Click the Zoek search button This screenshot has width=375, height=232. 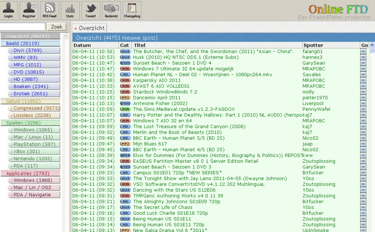coord(57,27)
